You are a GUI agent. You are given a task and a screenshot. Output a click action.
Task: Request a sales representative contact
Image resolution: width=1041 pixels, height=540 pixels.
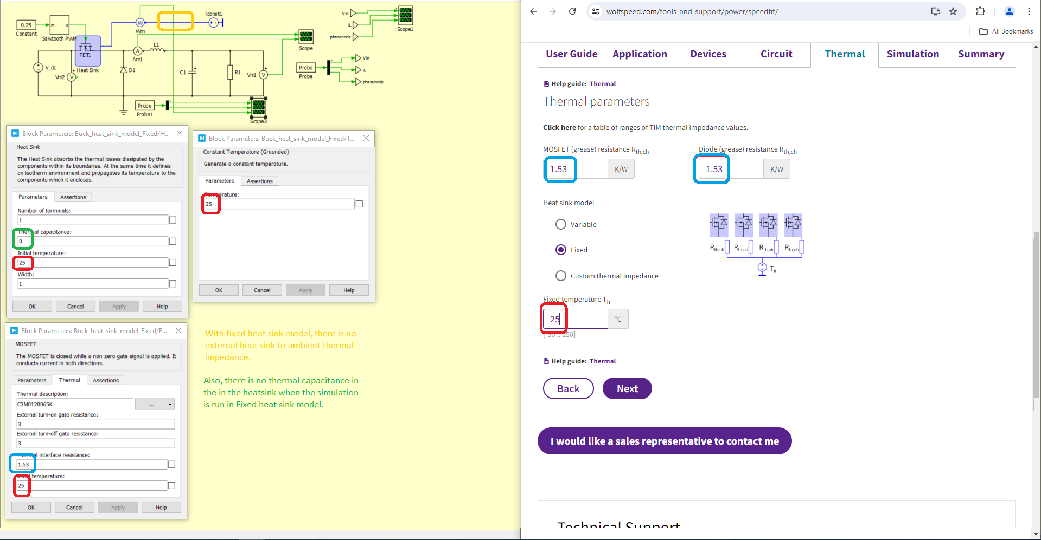[x=665, y=441]
